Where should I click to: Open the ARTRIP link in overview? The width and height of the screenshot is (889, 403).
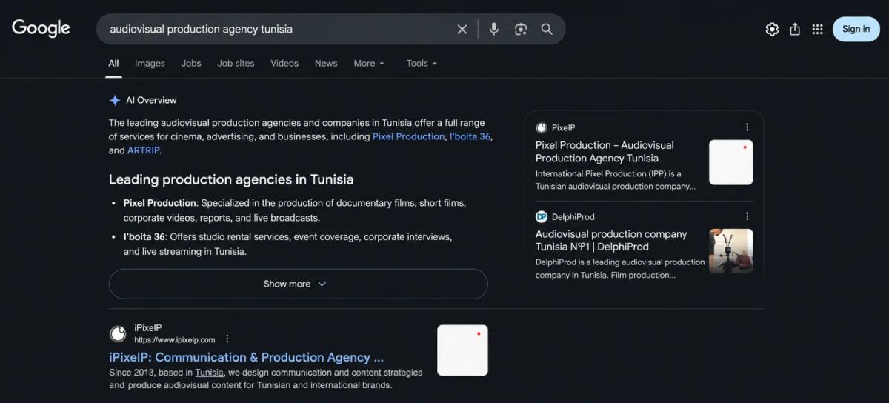[143, 150]
